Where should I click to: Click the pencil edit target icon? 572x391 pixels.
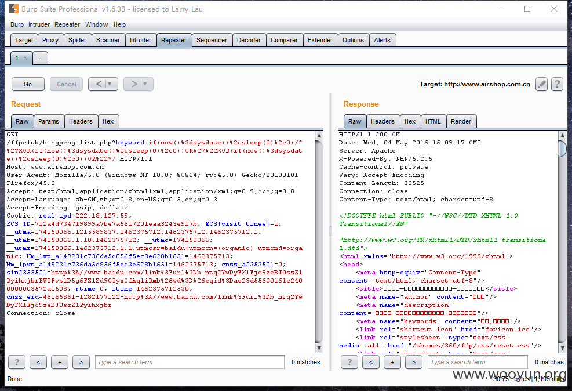click(x=542, y=84)
